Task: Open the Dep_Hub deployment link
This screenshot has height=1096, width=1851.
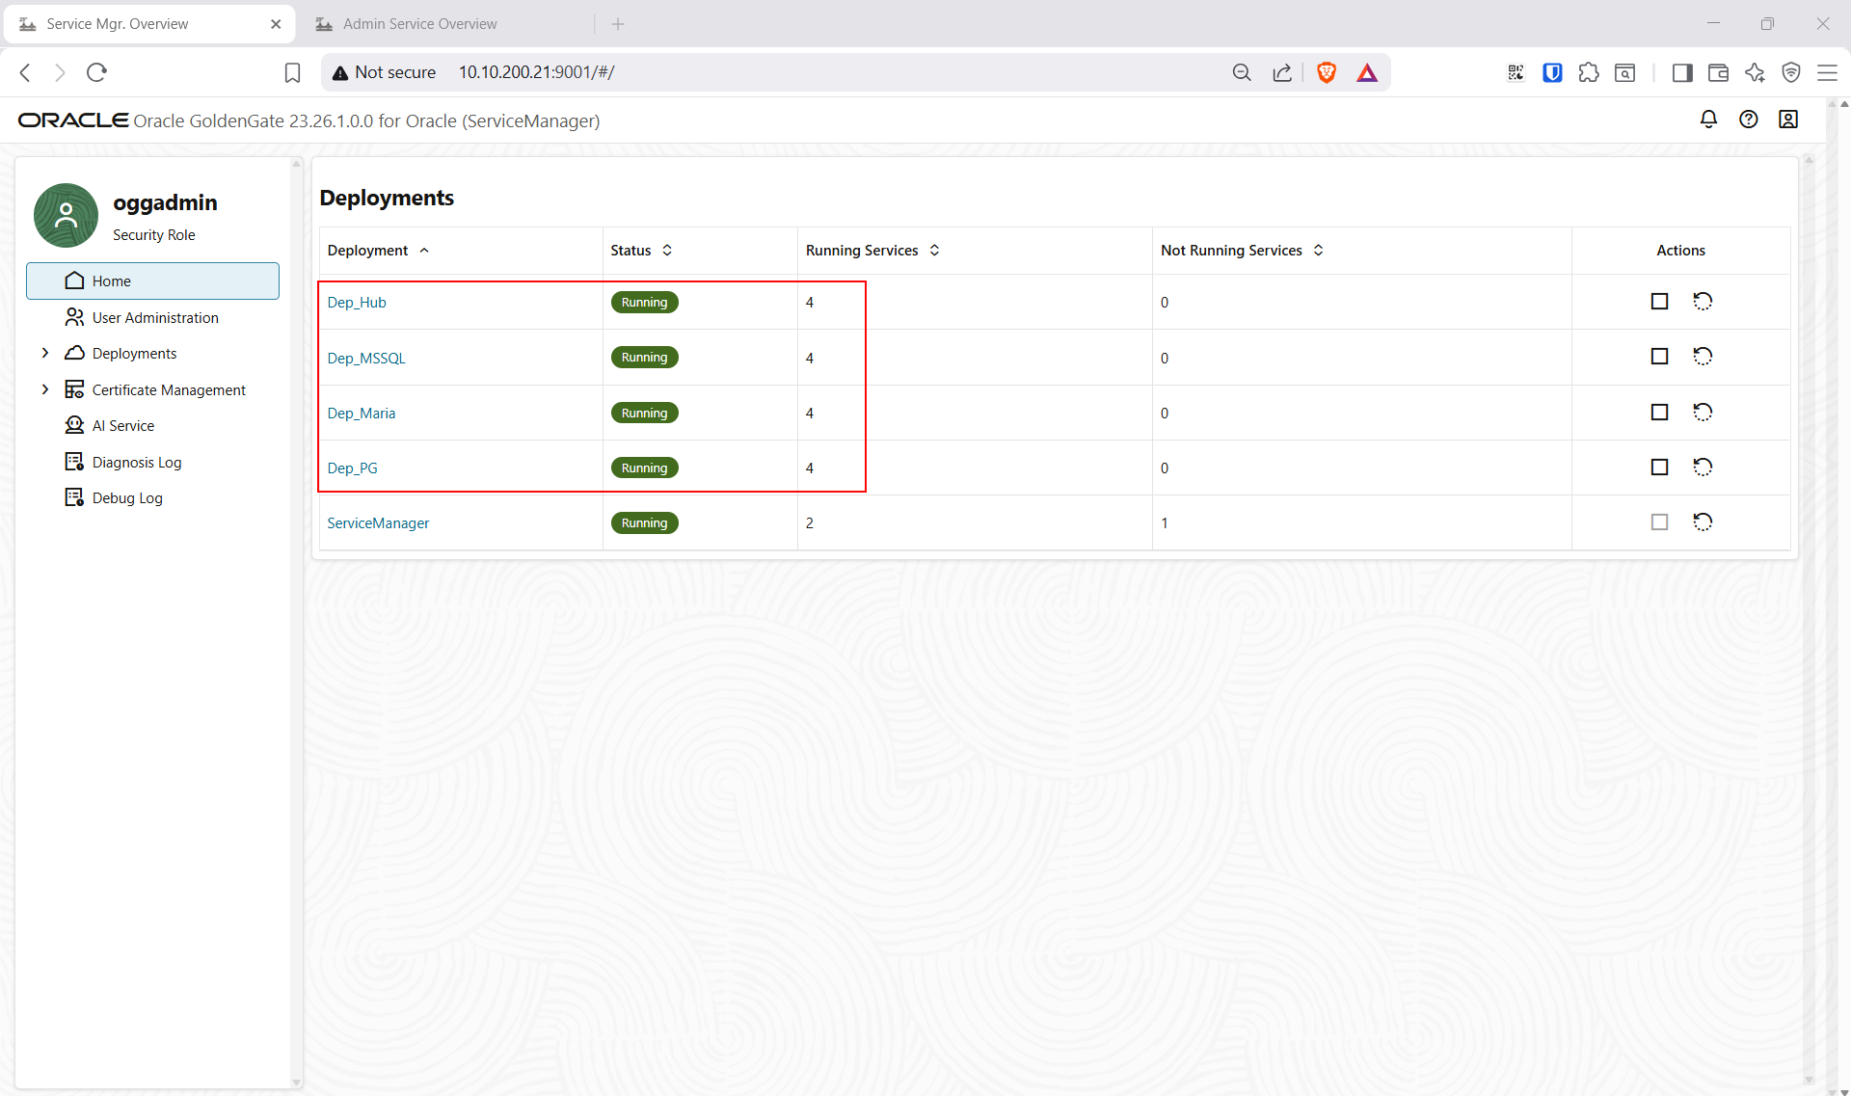Action: click(x=357, y=303)
